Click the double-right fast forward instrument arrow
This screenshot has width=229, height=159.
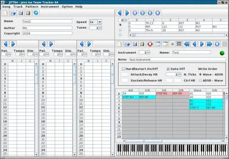click(x=209, y=44)
